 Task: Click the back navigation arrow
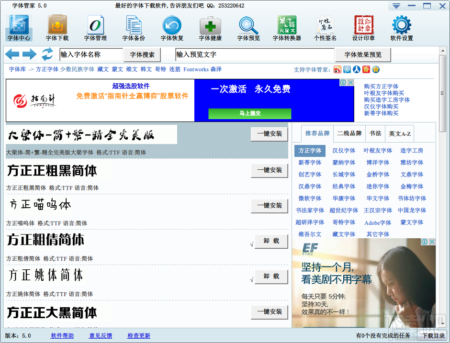(x=12, y=55)
